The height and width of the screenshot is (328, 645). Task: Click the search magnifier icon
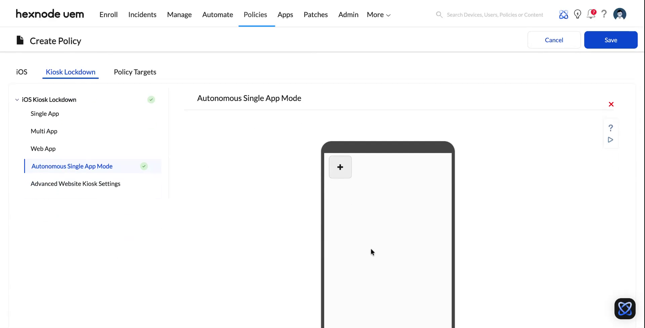pos(439,15)
